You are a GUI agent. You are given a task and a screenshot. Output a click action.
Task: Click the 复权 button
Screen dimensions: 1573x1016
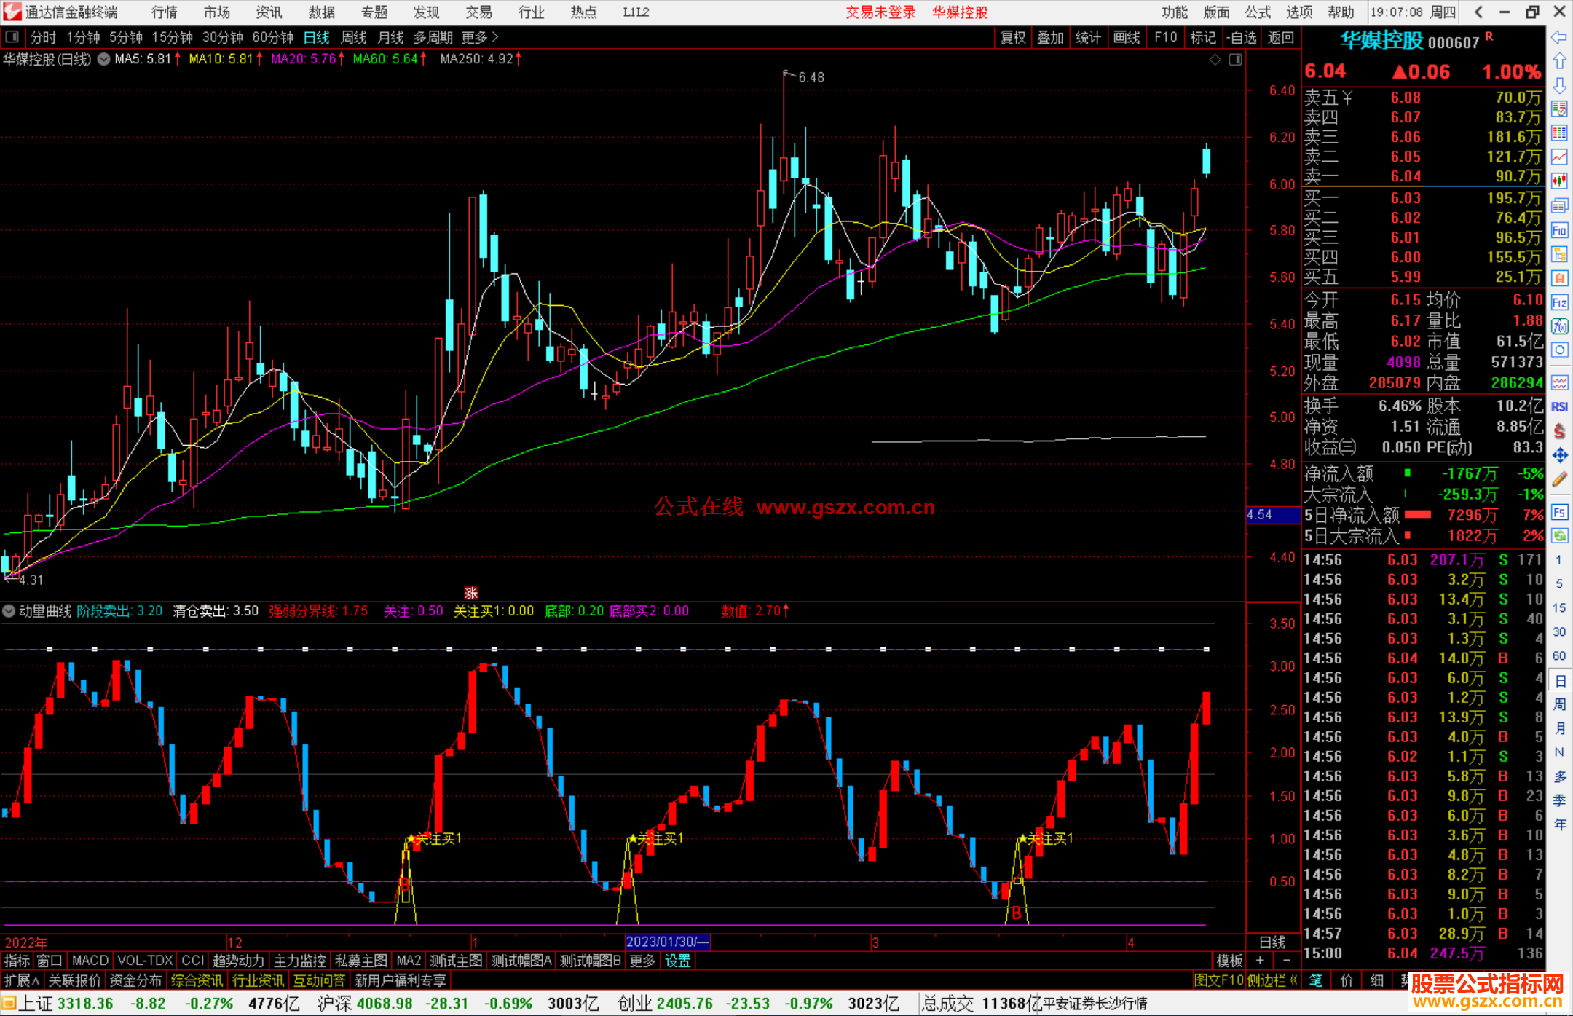click(x=1013, y=37)
